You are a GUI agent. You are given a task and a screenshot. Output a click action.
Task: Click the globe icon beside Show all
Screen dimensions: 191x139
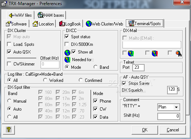[67, 52]
